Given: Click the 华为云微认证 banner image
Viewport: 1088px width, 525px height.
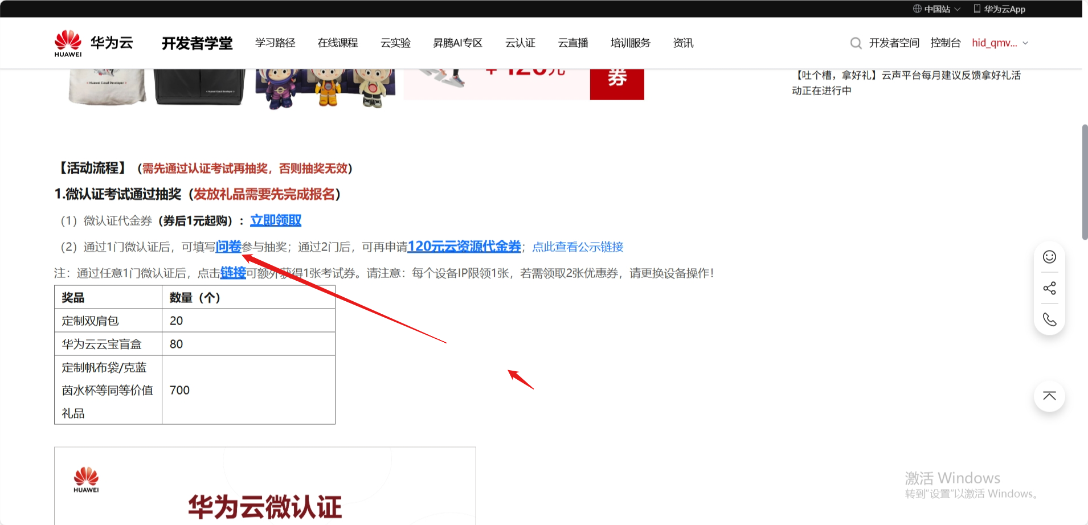Looking at the screenshot, I should point(265,486).
